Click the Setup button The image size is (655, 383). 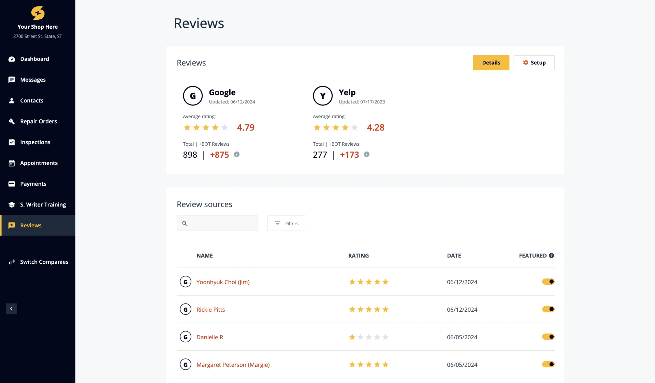(534, 63)
